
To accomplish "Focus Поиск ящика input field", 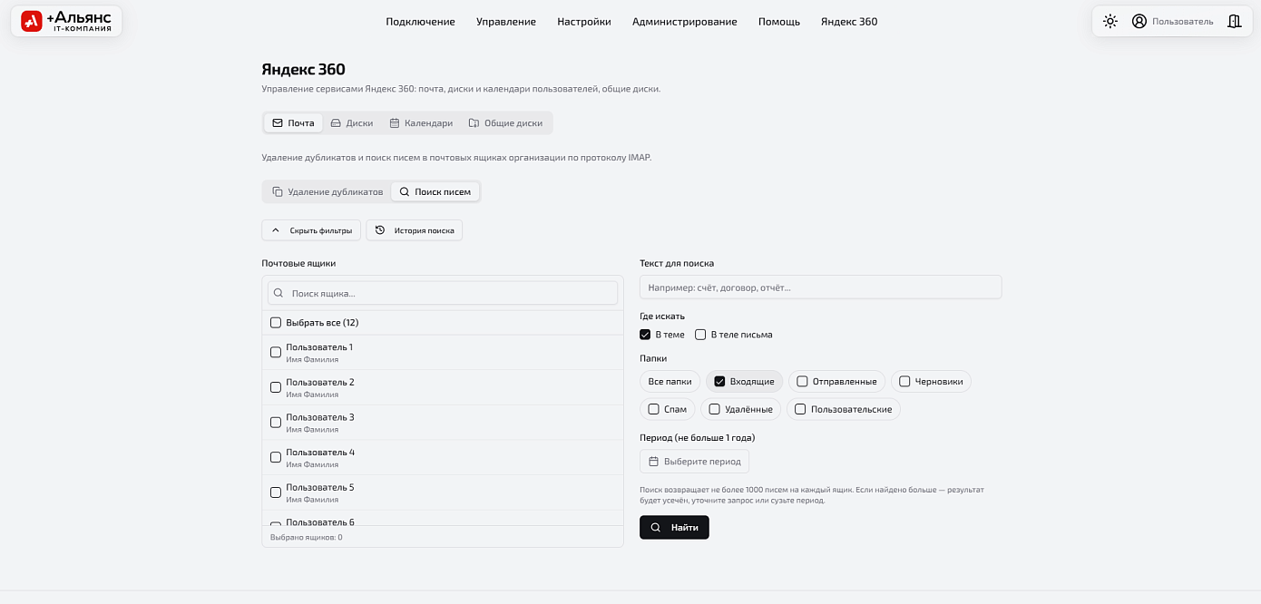I will (x=443, y=293).
